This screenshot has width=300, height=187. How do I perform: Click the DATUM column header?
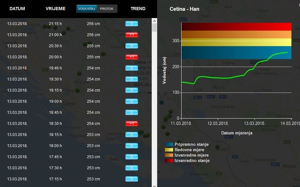point(17,9)
